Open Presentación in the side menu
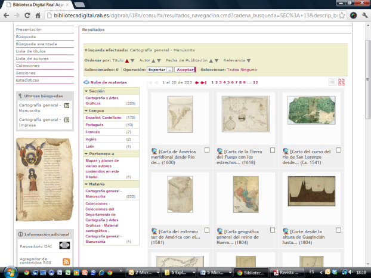371x278 pixels. (29, 30)
